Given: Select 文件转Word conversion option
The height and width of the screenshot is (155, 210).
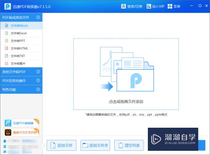Looking at the screenshot, I should [x=21, y=26].
